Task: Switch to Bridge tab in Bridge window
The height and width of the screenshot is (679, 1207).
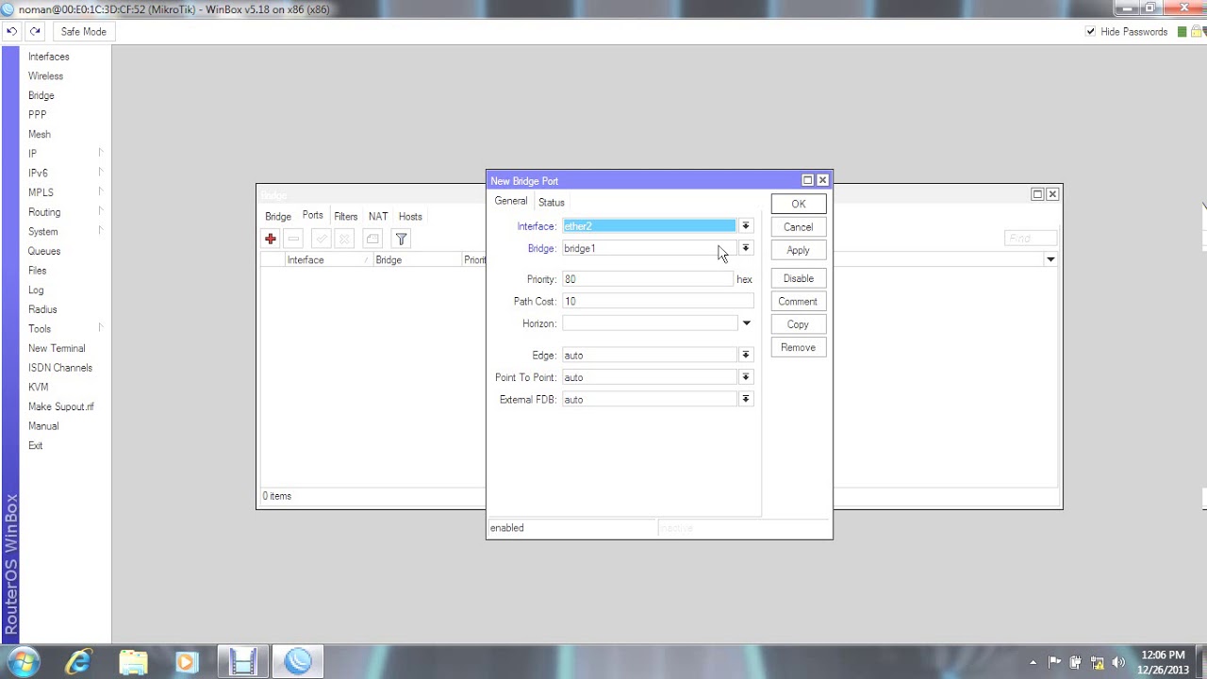Action: 278,216
